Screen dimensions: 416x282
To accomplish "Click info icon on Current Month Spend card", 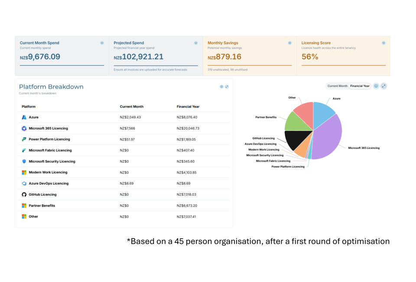I will pyautogui.click(x=102, y=43).
